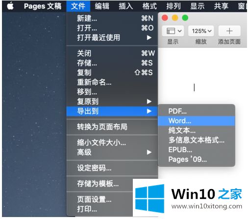Select 存储... menu entry
Viewport: 248px width, 219px height.
[112, 63]
